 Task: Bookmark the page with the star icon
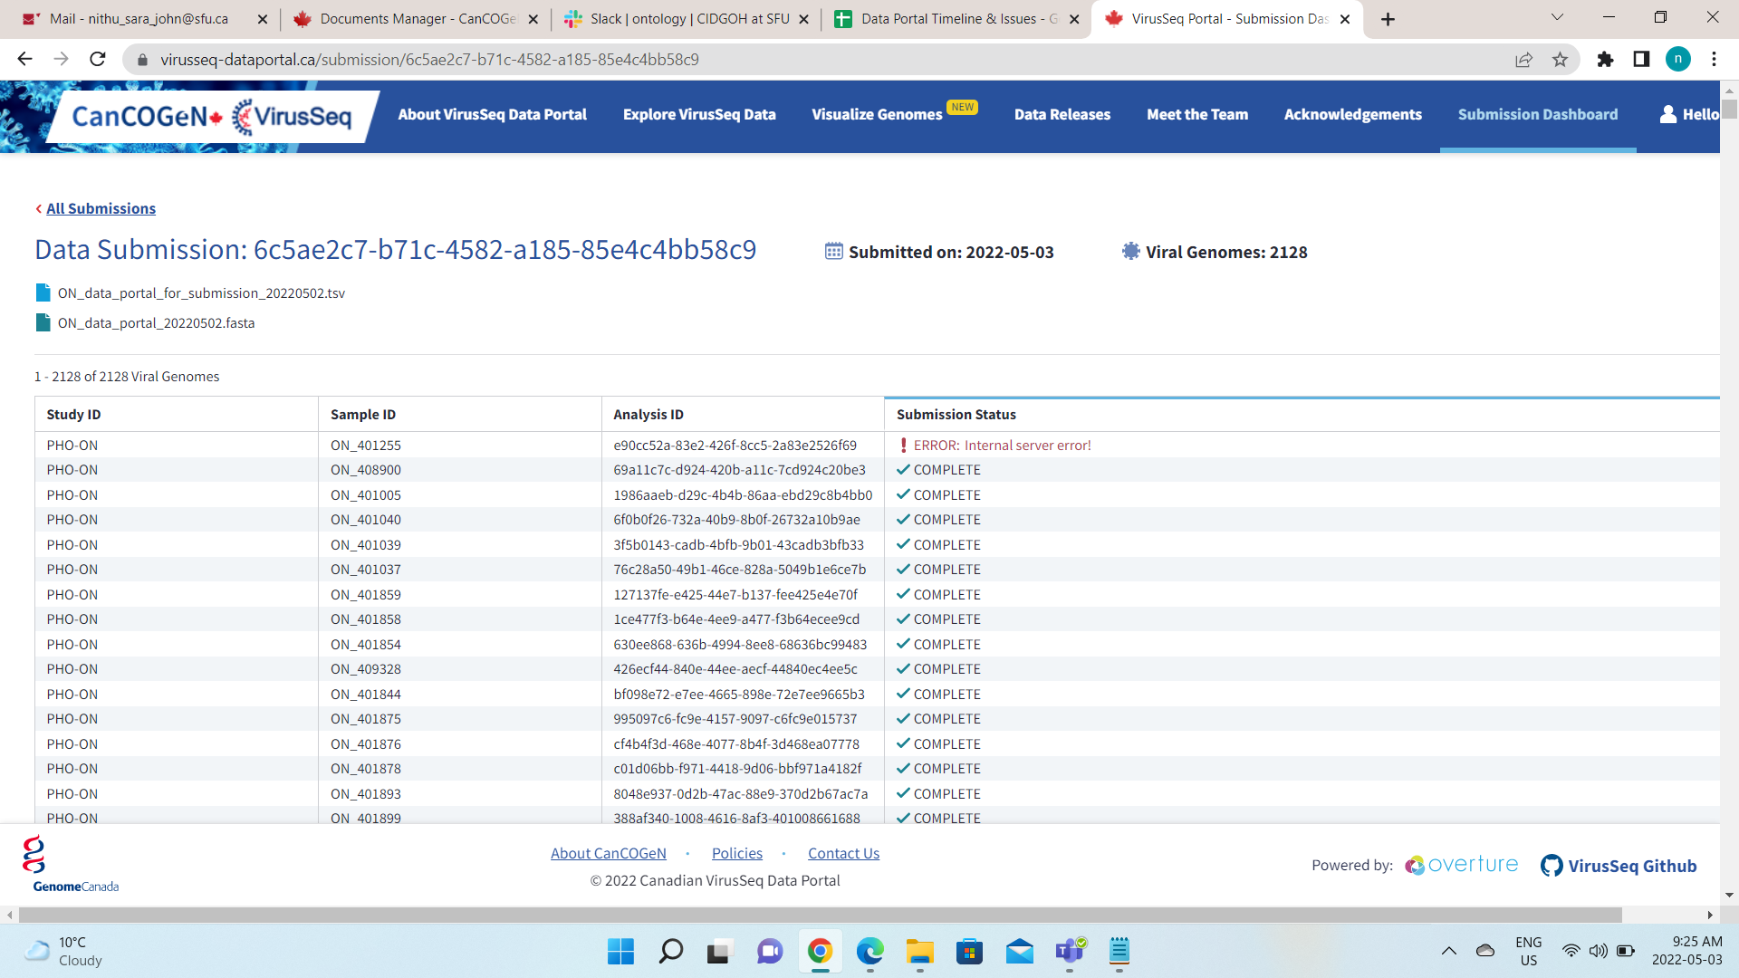tap(1561, 59)
